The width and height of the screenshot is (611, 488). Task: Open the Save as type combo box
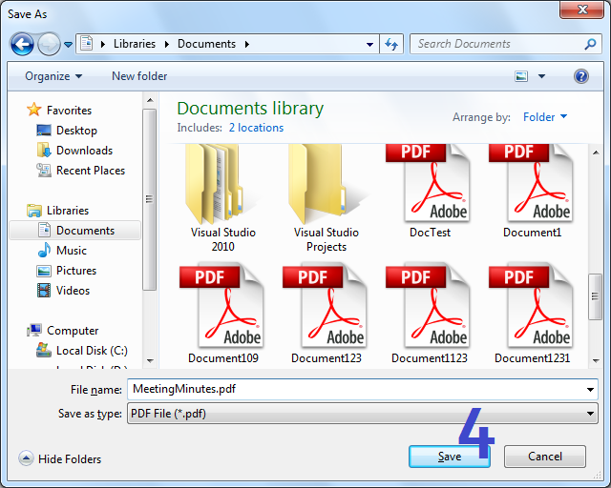[x=363, y=414]
